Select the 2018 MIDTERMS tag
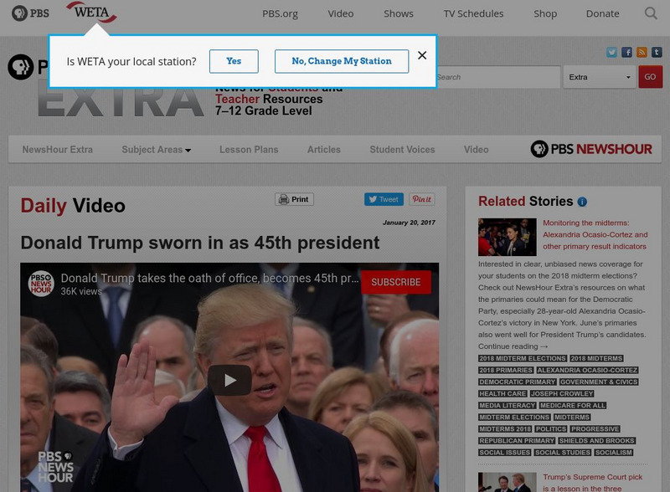The height and width of the screenshot is (492, 670). tap(596, 358)
